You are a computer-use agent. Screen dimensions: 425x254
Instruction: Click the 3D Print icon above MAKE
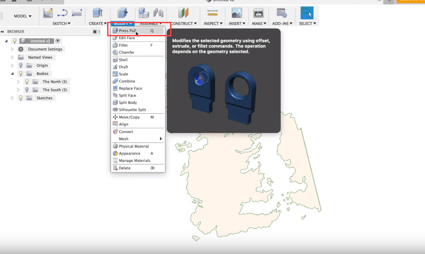tap(258, 13)
